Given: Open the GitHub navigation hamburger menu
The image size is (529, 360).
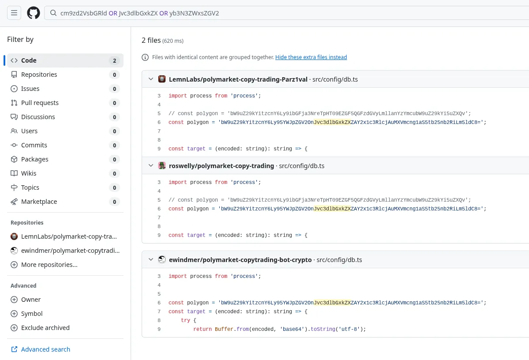Looking at the screenshot, I should [x=14, y=13].
